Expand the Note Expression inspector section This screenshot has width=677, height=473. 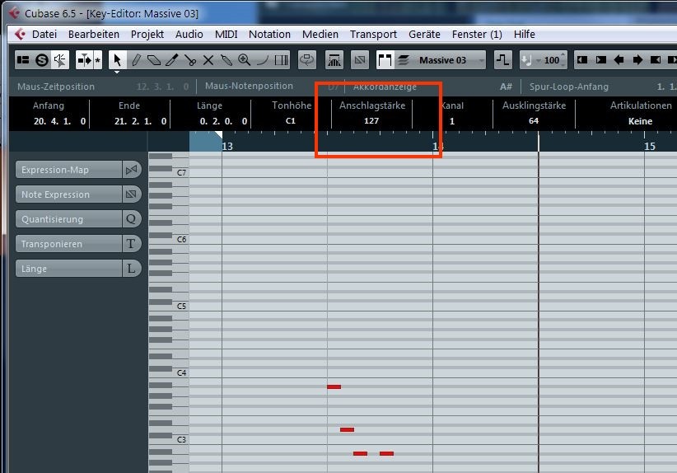click(x=68, y=194)
